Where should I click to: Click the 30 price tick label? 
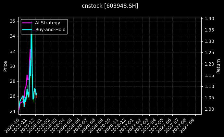tap(13, 66)
